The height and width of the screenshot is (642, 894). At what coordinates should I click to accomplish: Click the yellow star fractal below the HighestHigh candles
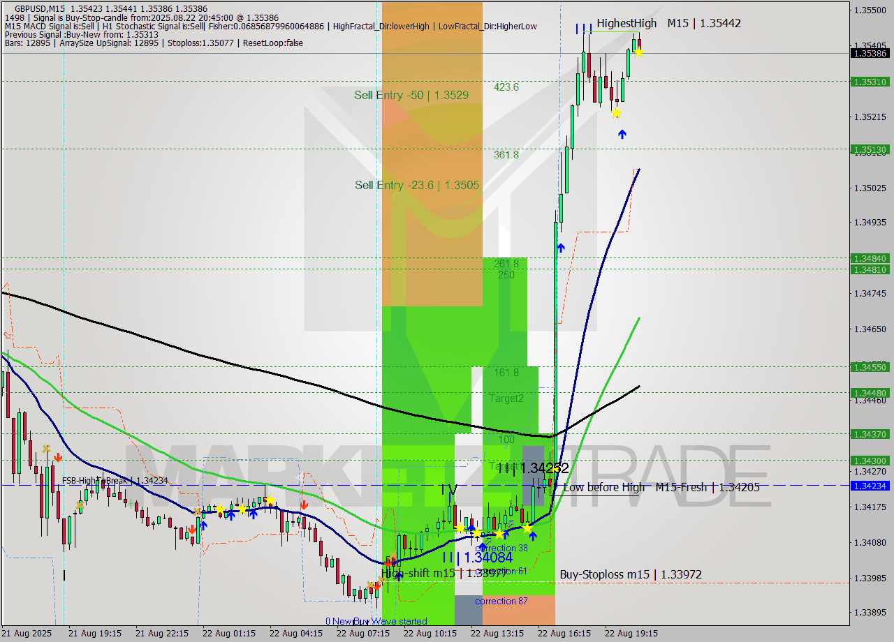(617, 113)
